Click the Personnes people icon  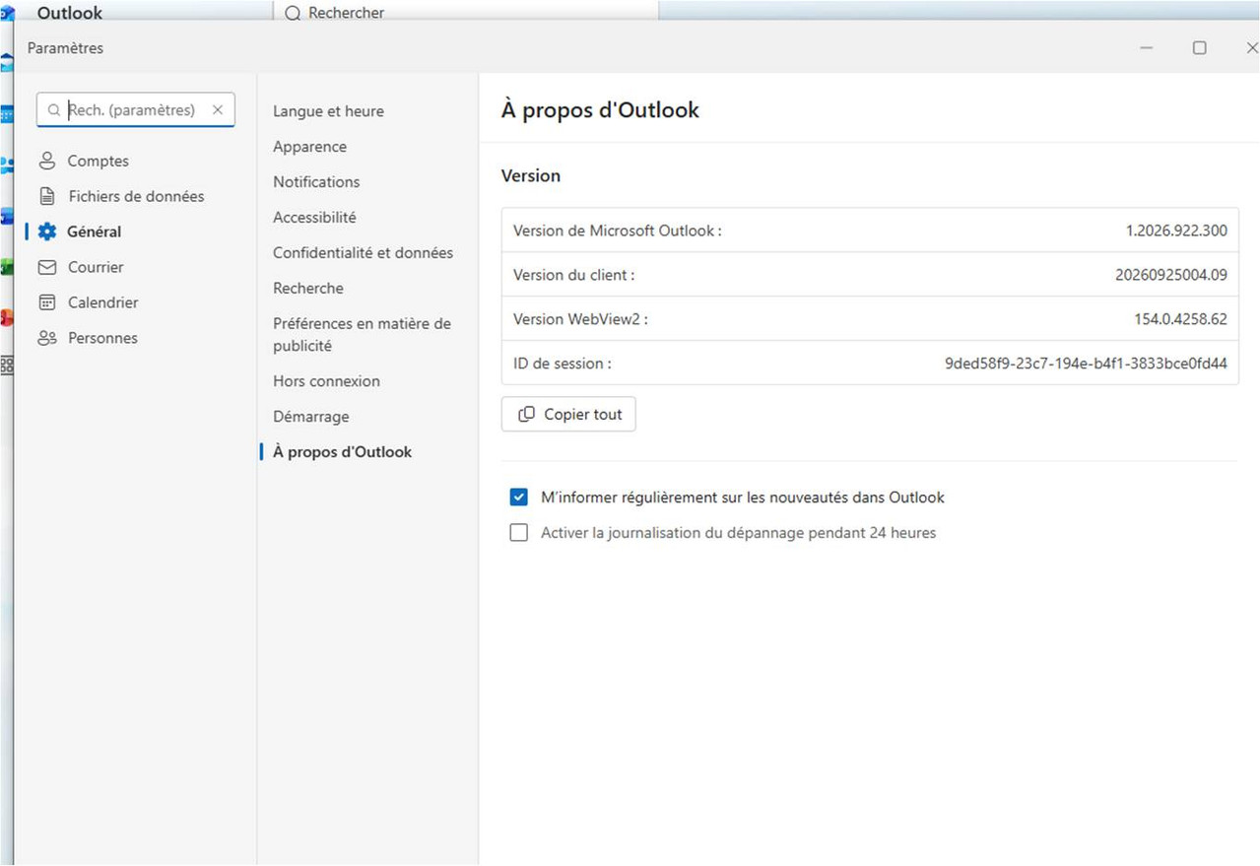coord(47,338)
